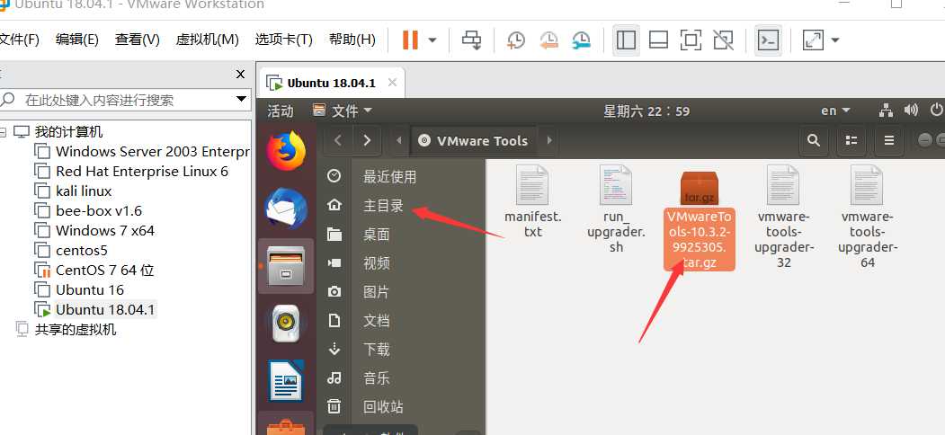Click the network status icon
This screenshot has height=435, width=945.
click(886, 111)
